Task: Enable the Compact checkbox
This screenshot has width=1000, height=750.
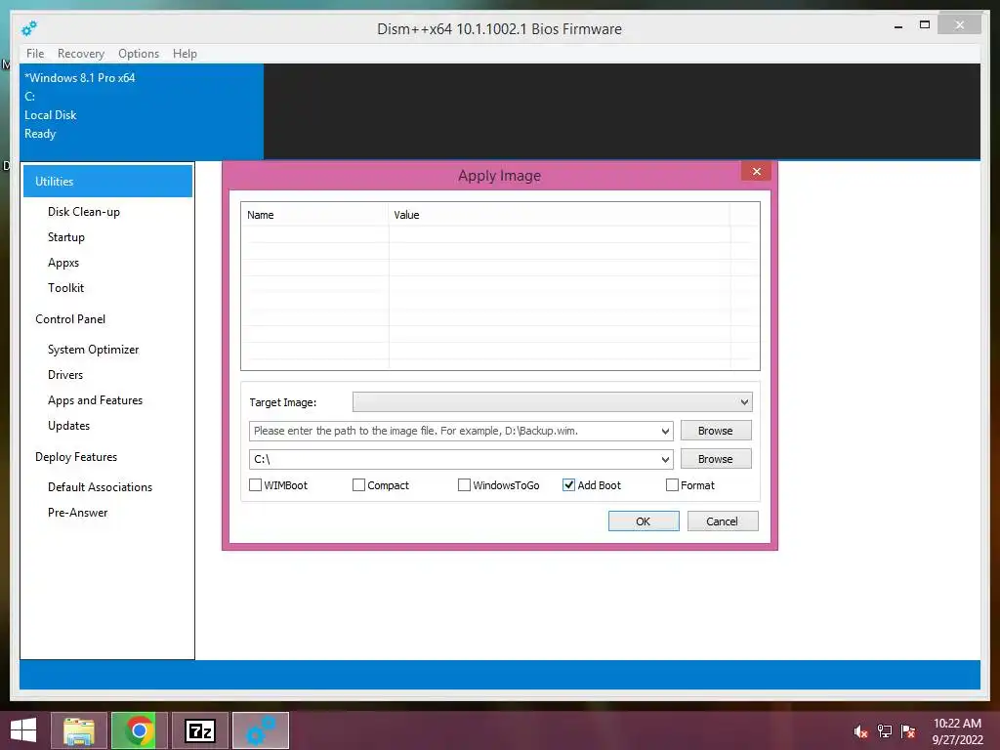Action: click(359, 485)
